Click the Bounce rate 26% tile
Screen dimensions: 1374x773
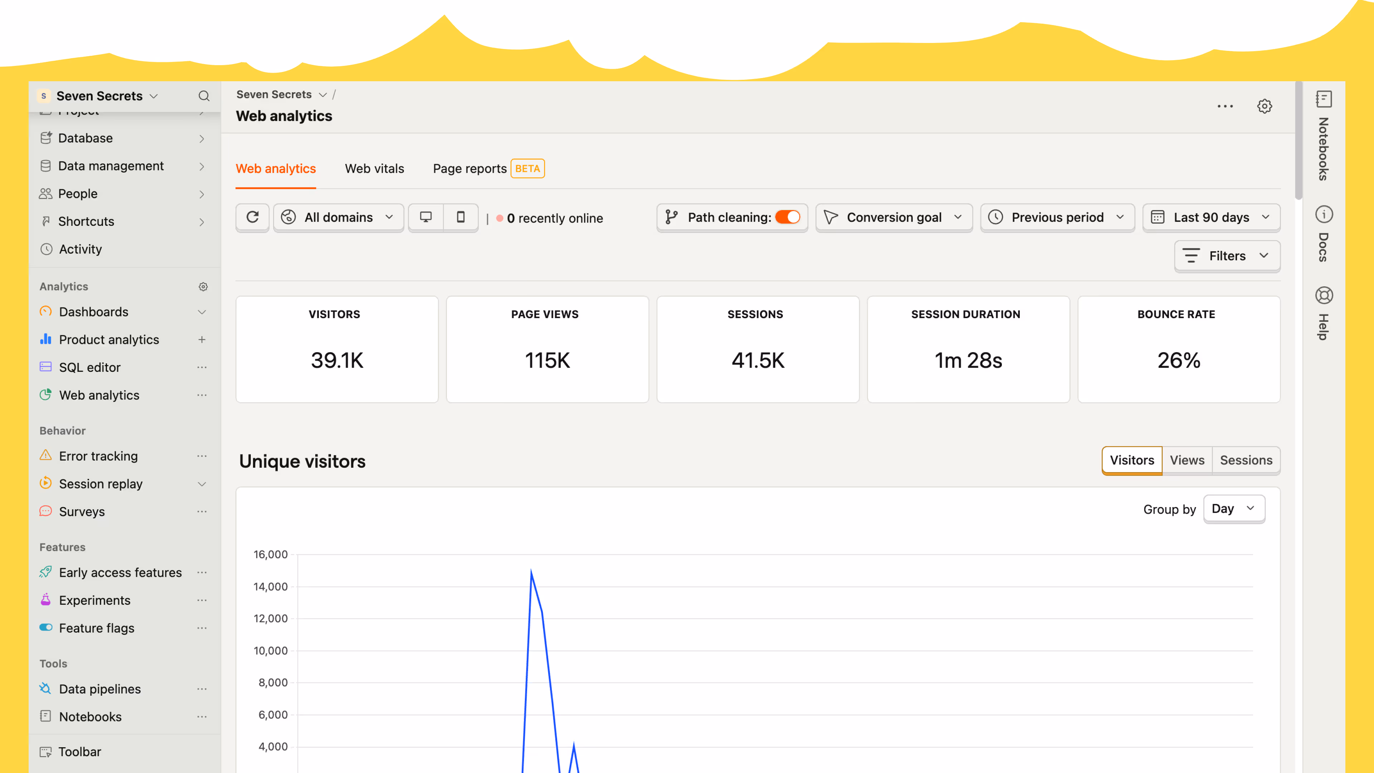pyautogui.click(x=1179, y=349)
